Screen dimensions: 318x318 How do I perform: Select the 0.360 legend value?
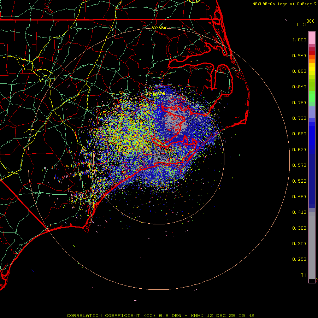pyautogui.click(x=299, y=228)
